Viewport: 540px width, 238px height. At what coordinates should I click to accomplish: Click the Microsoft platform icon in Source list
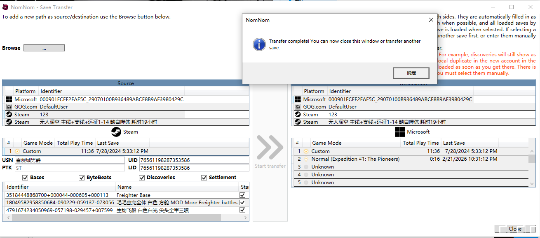click(x=9, y=99)
